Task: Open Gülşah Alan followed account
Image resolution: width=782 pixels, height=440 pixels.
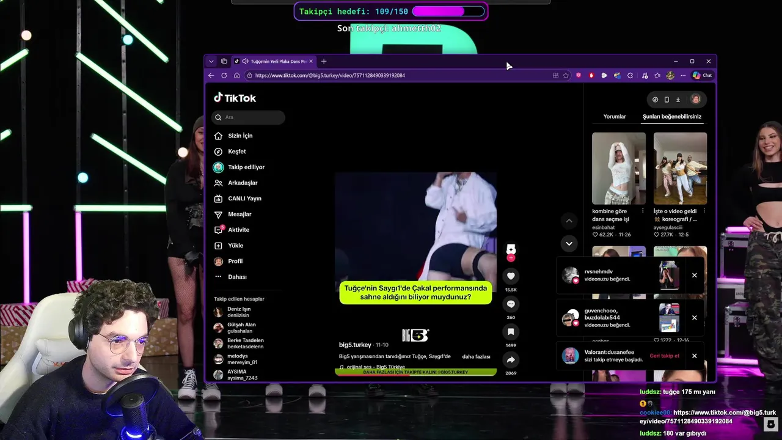Action: (x=241, y=328)
